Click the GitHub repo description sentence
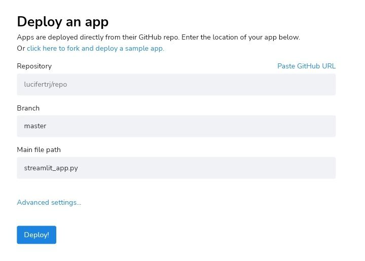The image size is (365, 261). (158, 37)
